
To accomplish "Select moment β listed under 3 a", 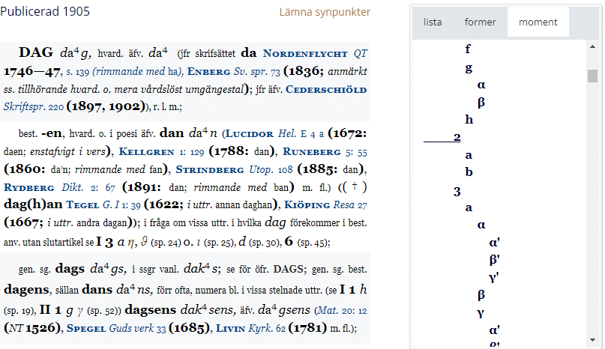I will click(481, 294).
